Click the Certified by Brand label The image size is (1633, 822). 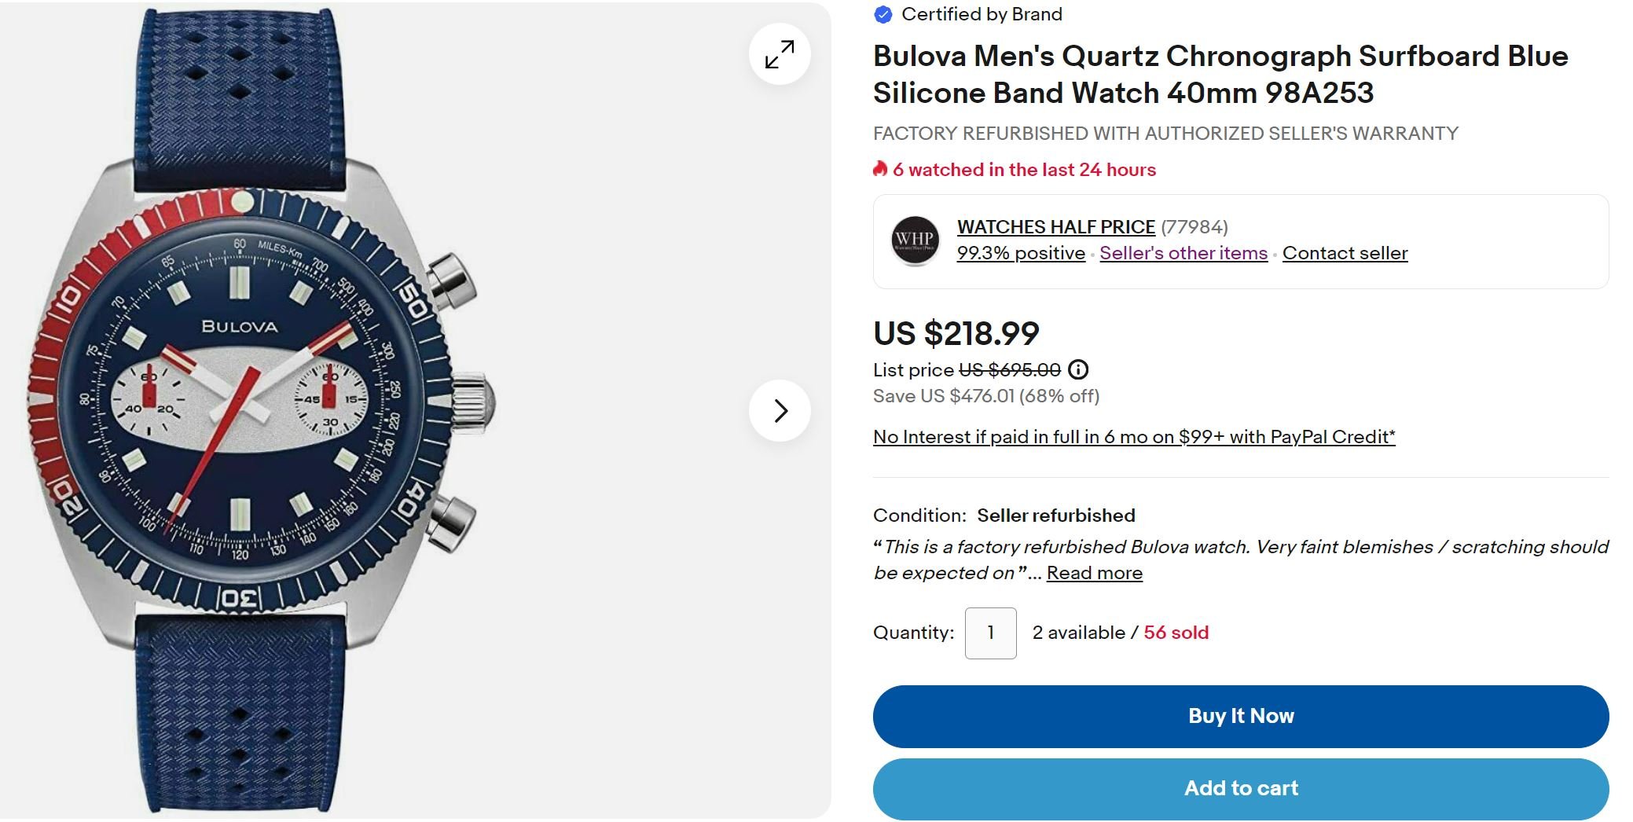point(982,14)
